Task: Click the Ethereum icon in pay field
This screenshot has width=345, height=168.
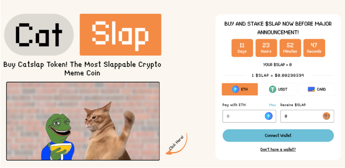Action: point(269,116)
